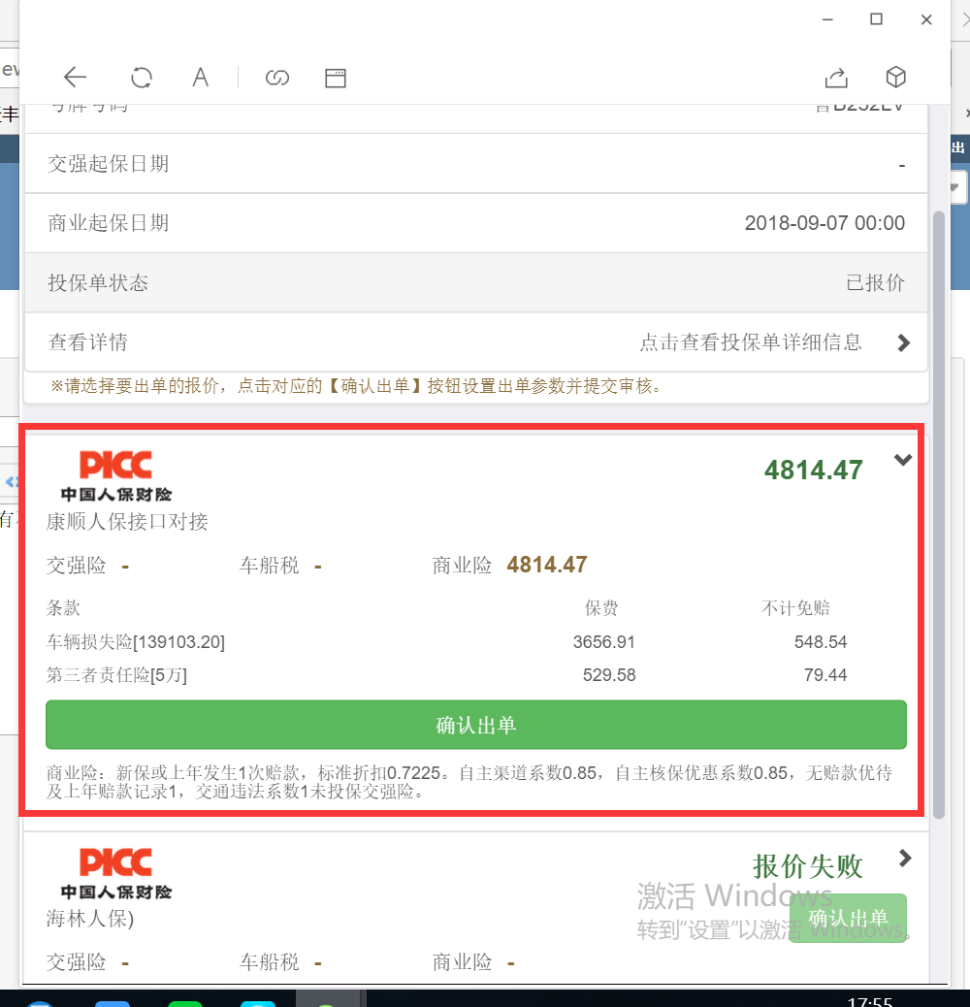The height and width of the screenshot is (1007, 970).
Task: Click the cube icon in toolbar
Action: [x=895, y=77]
